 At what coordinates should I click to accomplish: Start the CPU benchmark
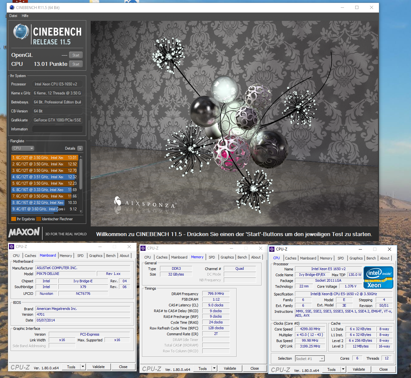tap(76, 64)
